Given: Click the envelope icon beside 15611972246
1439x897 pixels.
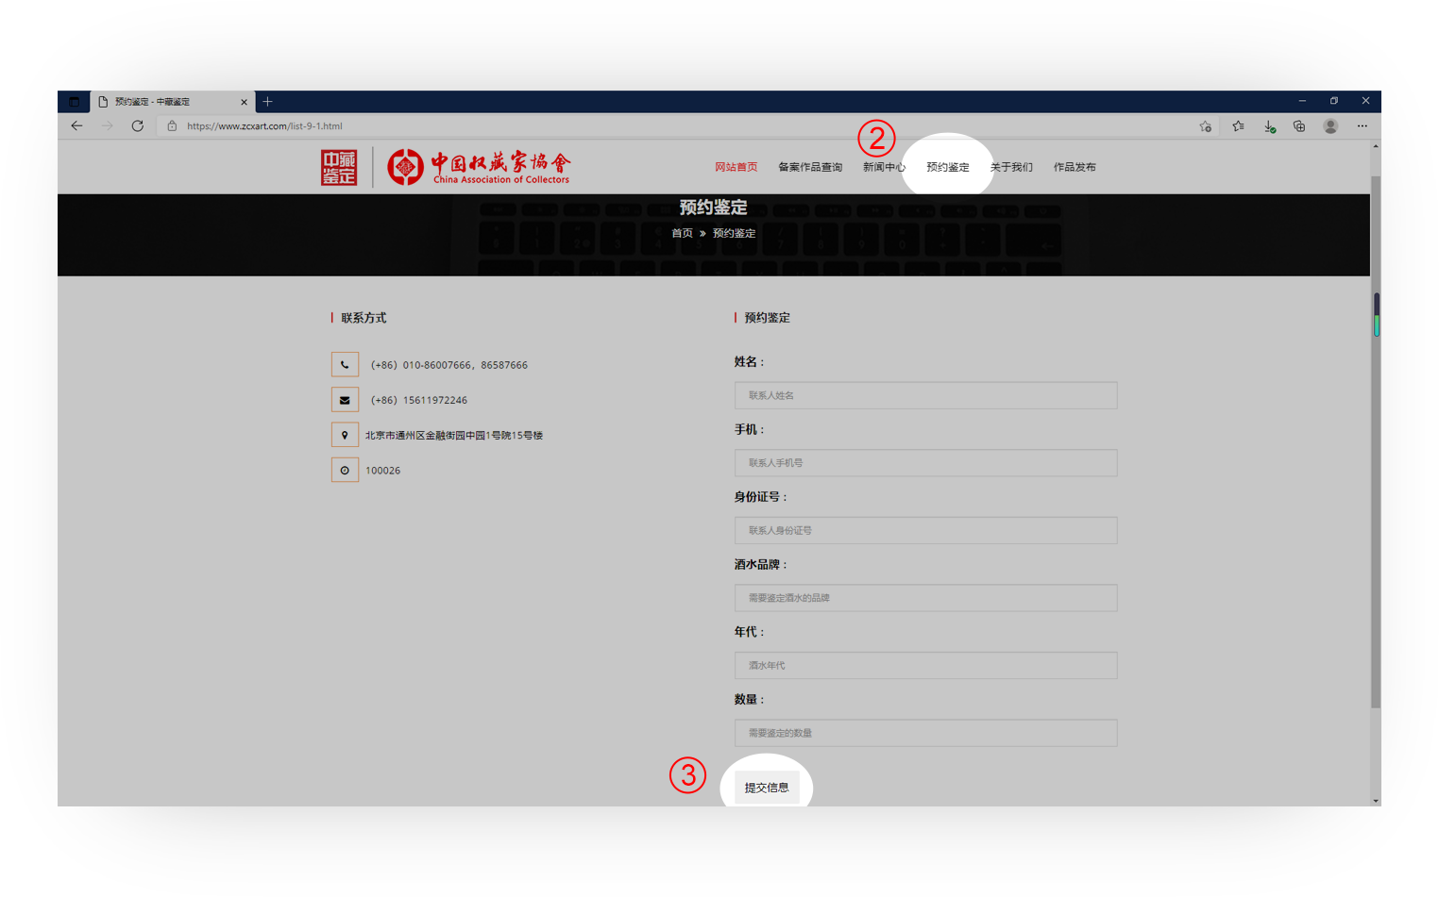Looking at the screenshot, I should (x=345, y=400).
